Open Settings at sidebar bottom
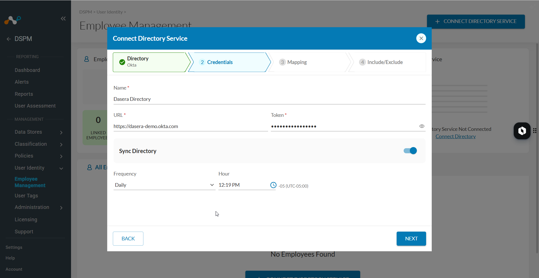The width and height of the screenshot is (539, 278). click(14, 247)
